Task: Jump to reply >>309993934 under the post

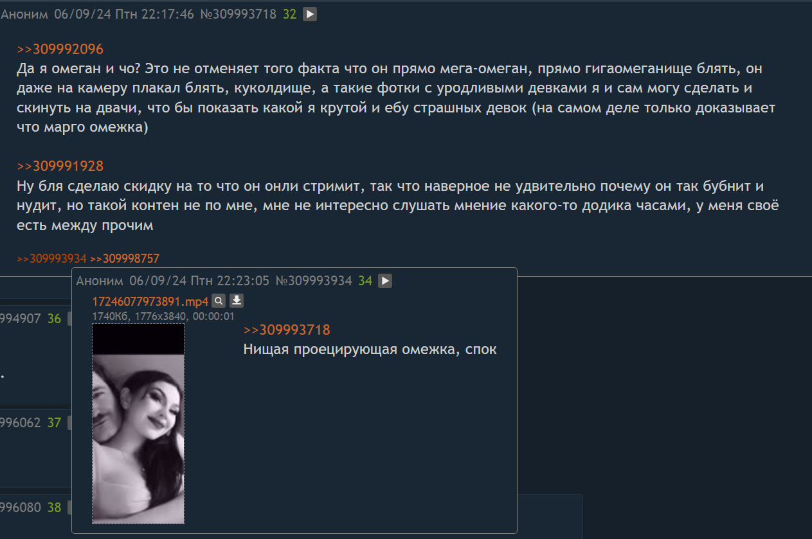Action: pyautogui.click(x=51, y=258)
